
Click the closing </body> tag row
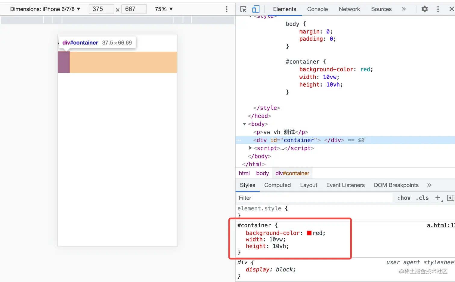pyautogui.click(x=259, y=156)
